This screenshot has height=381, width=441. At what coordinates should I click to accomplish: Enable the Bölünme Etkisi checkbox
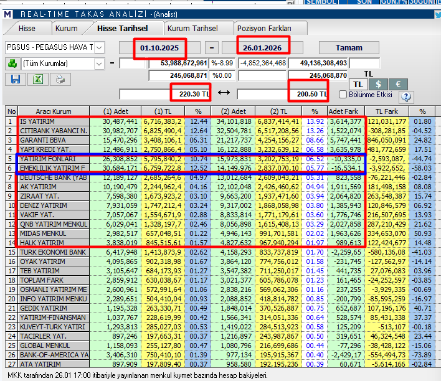(x=343, y=95)
